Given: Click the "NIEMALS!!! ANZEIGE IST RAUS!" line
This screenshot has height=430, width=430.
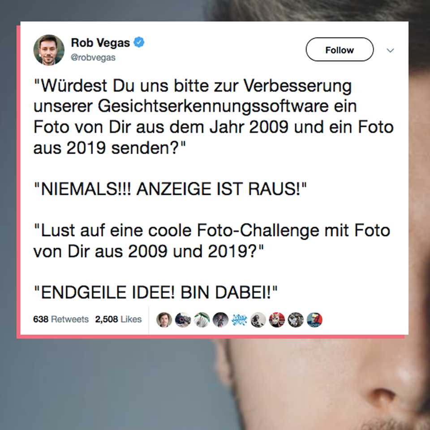Looking at the screenshot, I should point(170,189).
